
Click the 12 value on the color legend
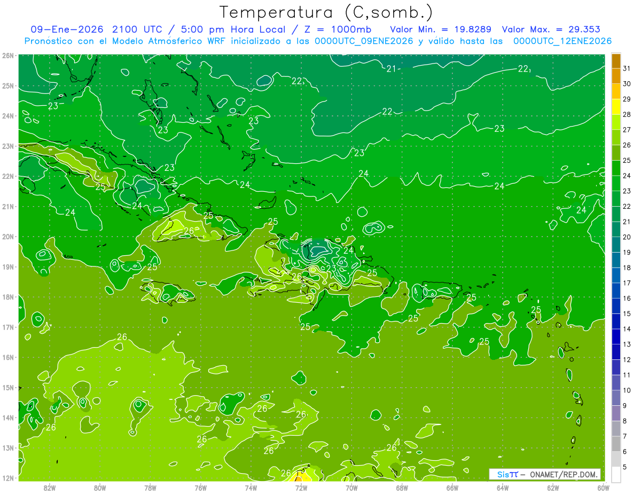point(627,359)
